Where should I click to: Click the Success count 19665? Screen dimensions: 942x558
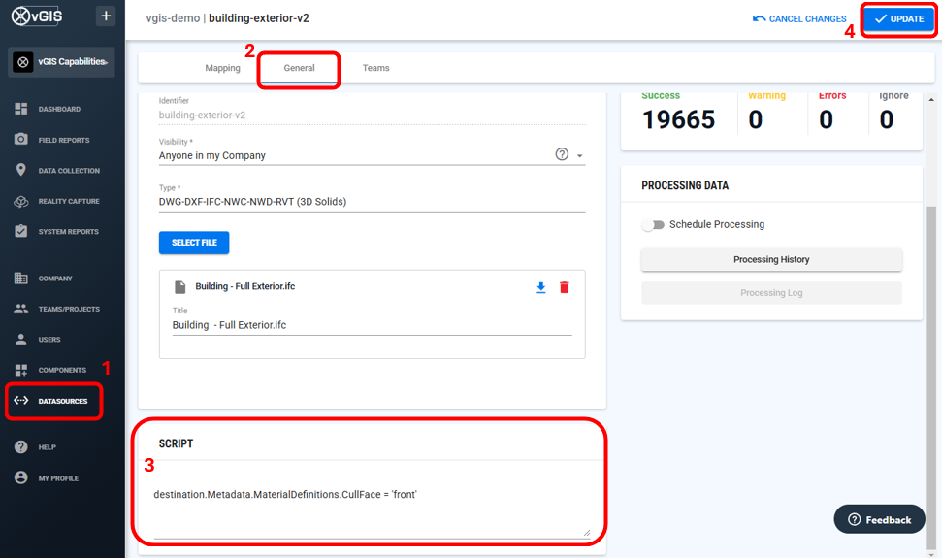coord(678,119)
